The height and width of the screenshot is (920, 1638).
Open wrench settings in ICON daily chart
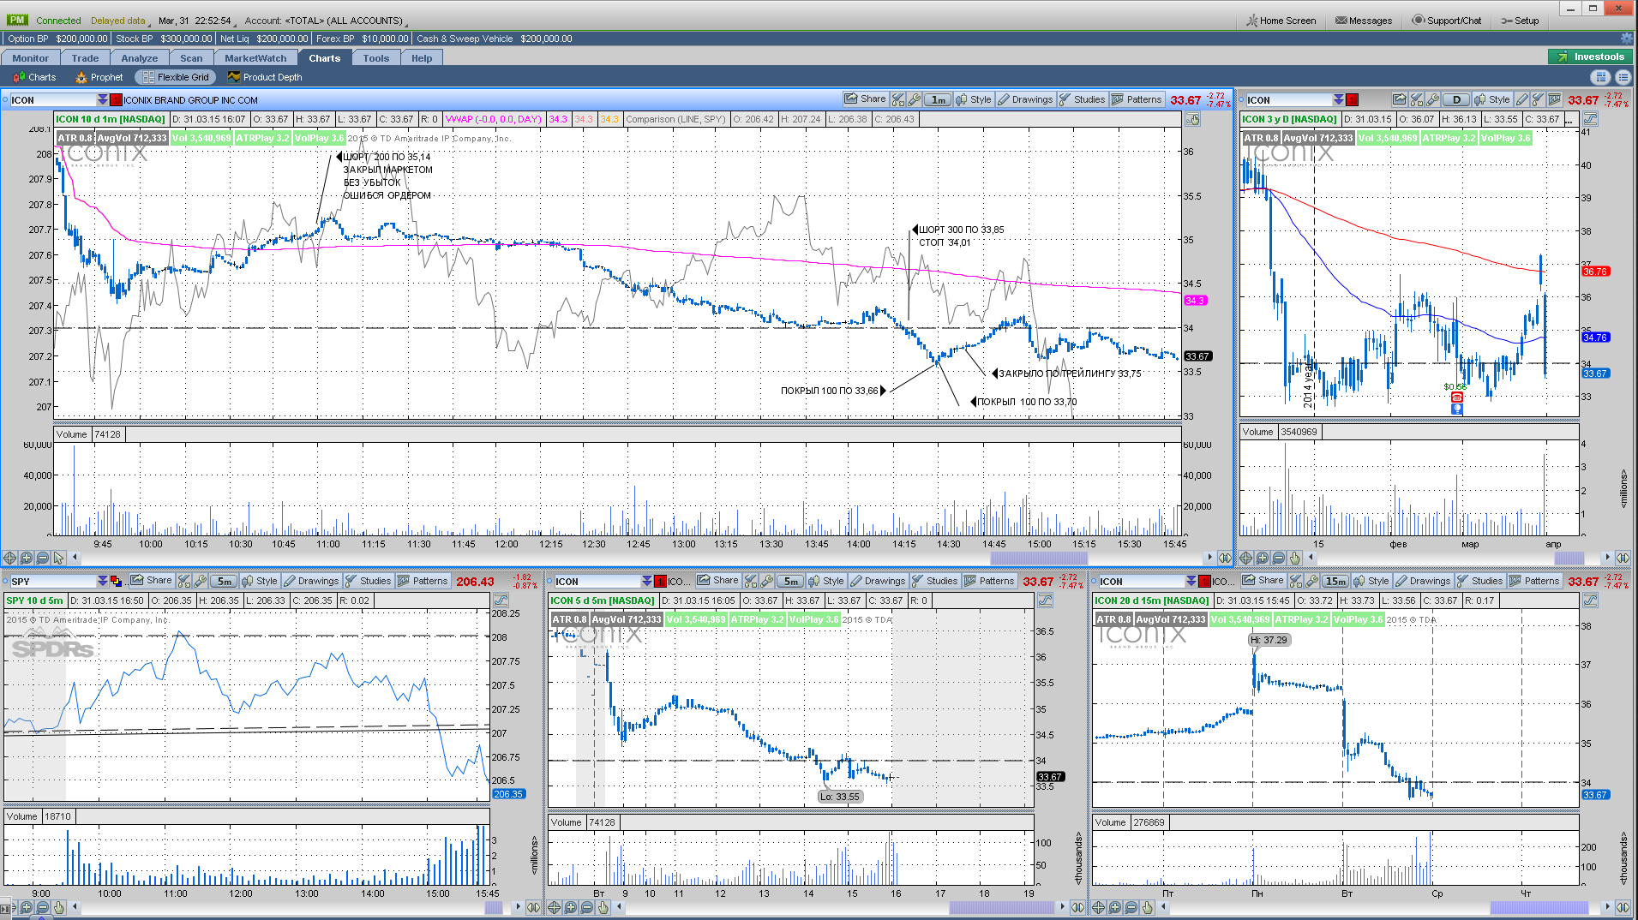pyautogui.click(x=1432, y=99)
